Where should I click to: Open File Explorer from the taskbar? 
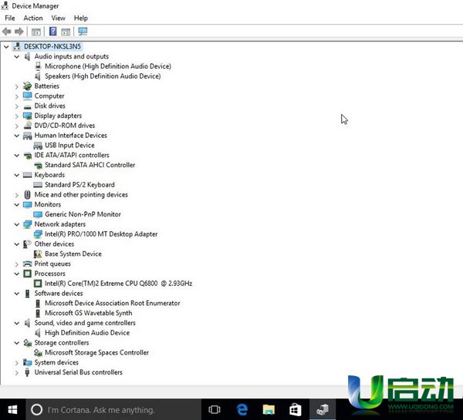pyautogui.click(x=269, y=410)
